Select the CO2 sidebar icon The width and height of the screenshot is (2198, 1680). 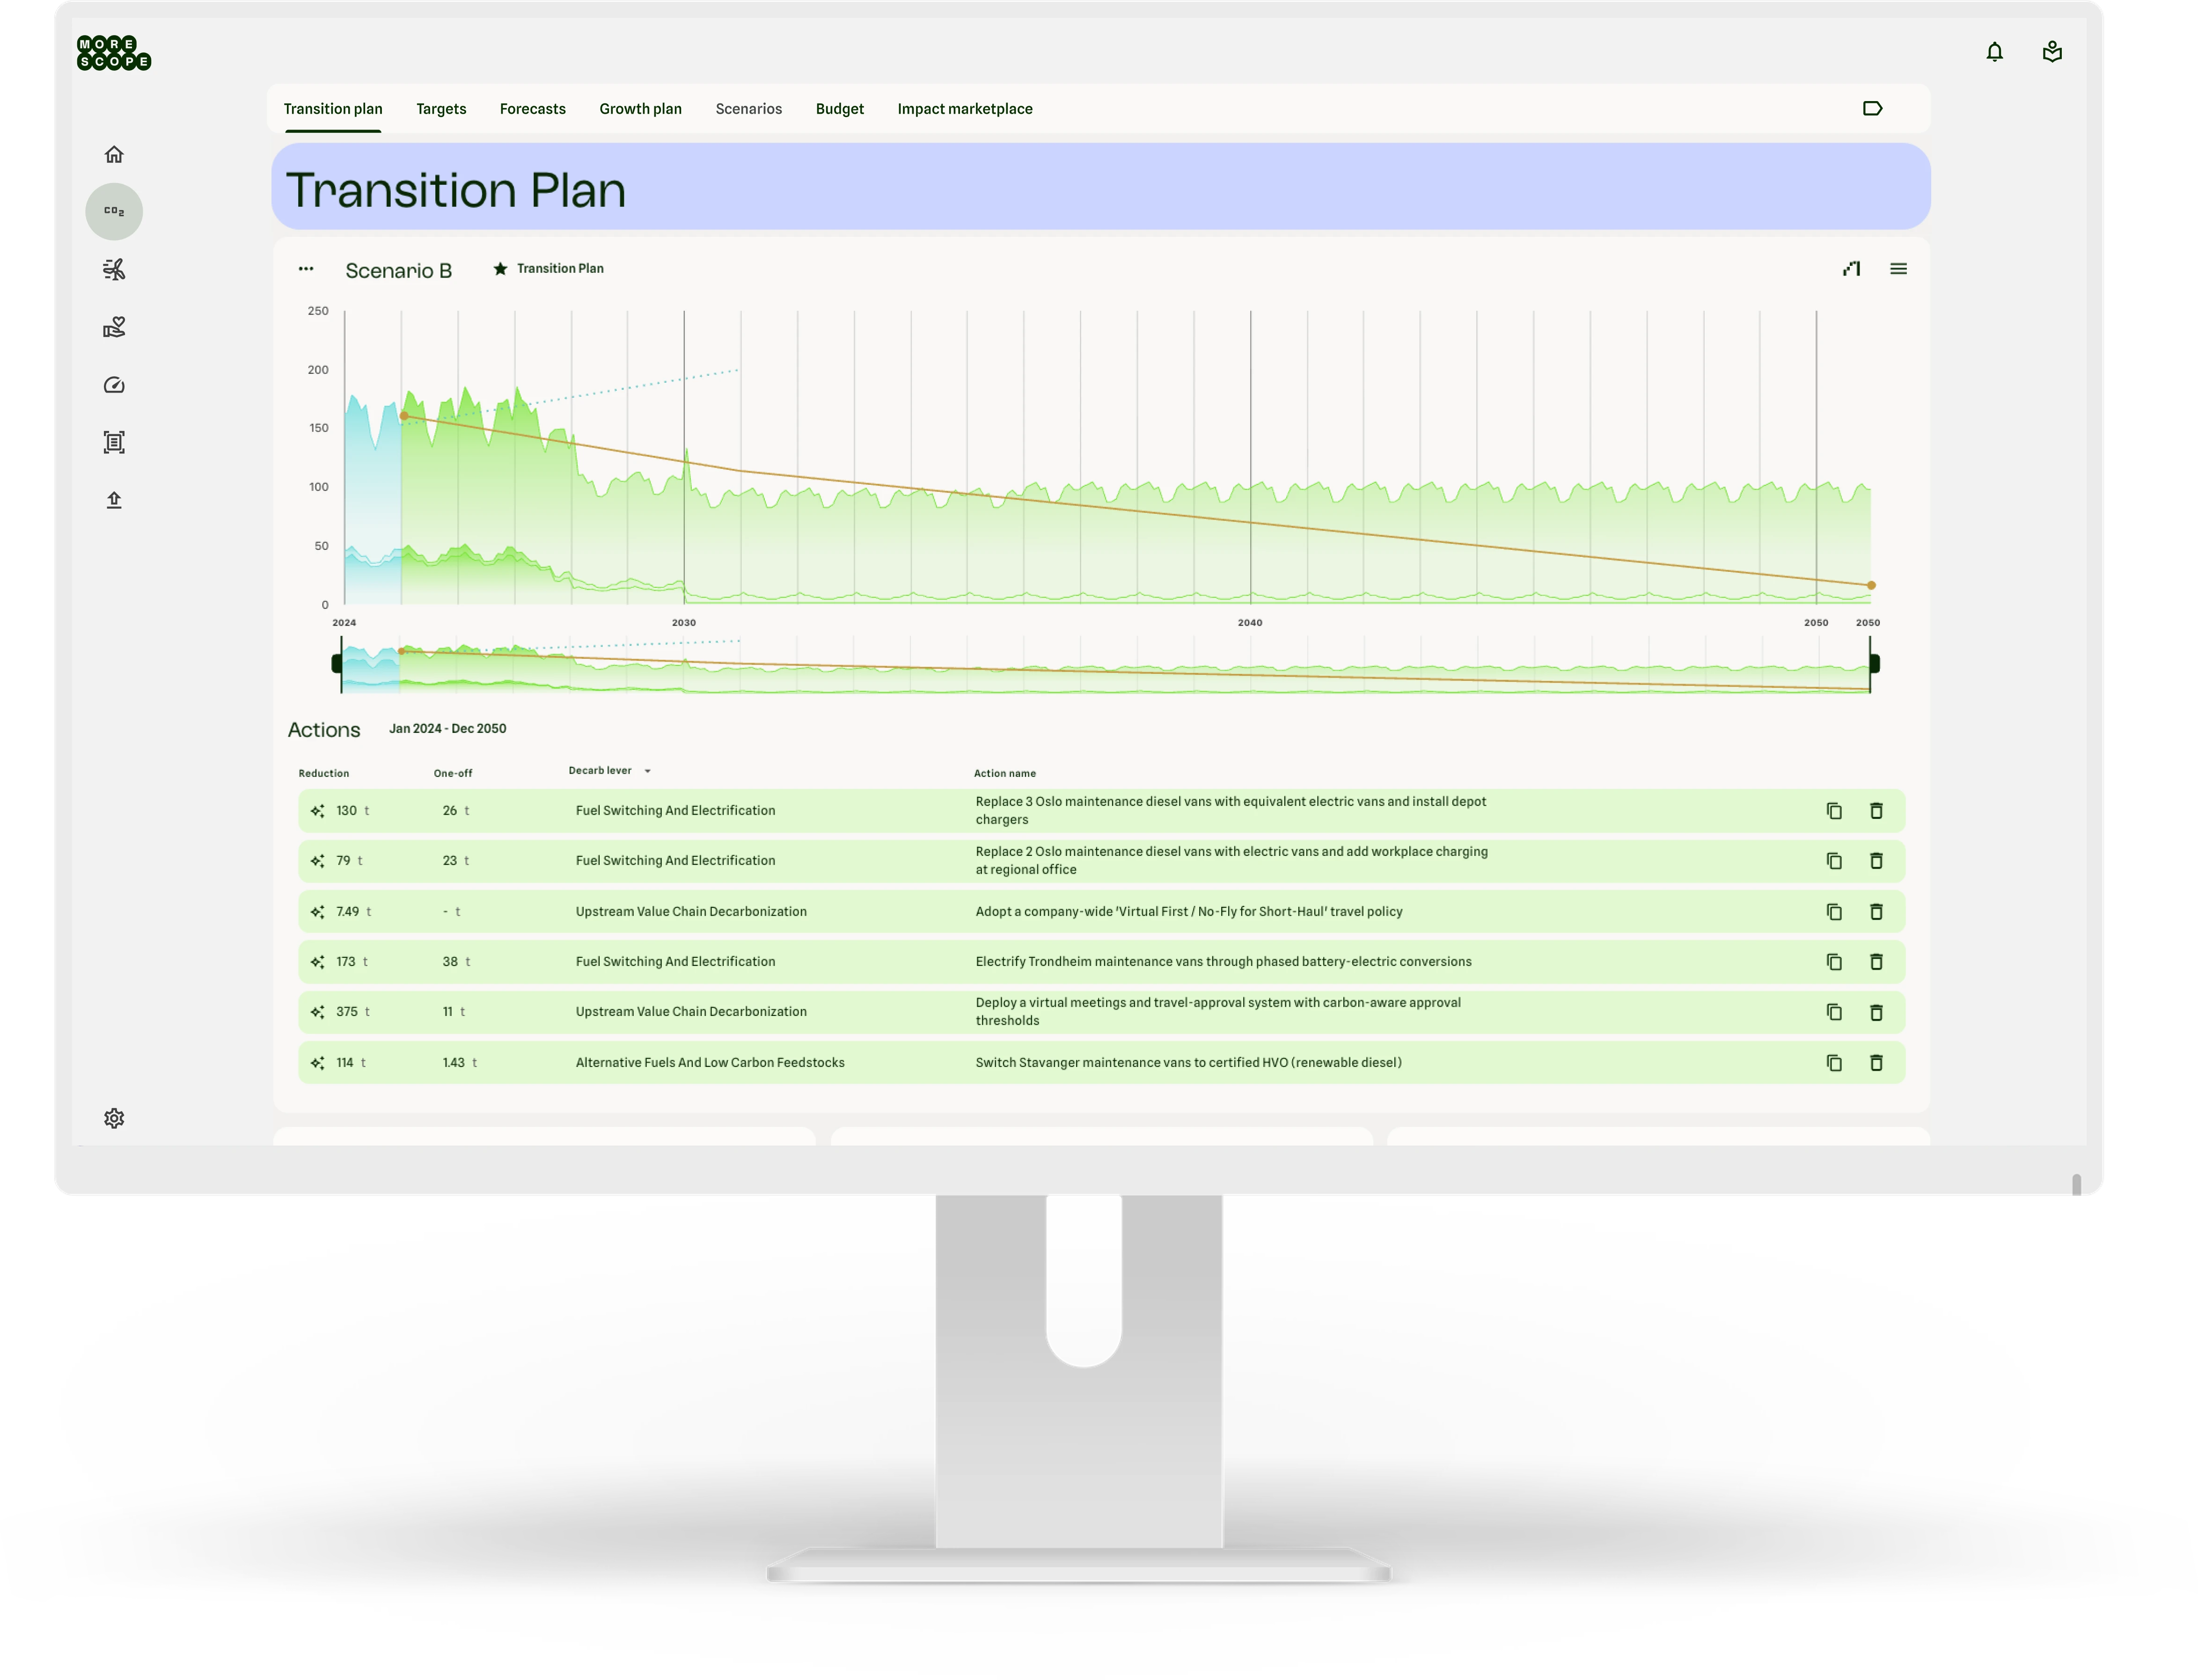(x=114, y=211)
